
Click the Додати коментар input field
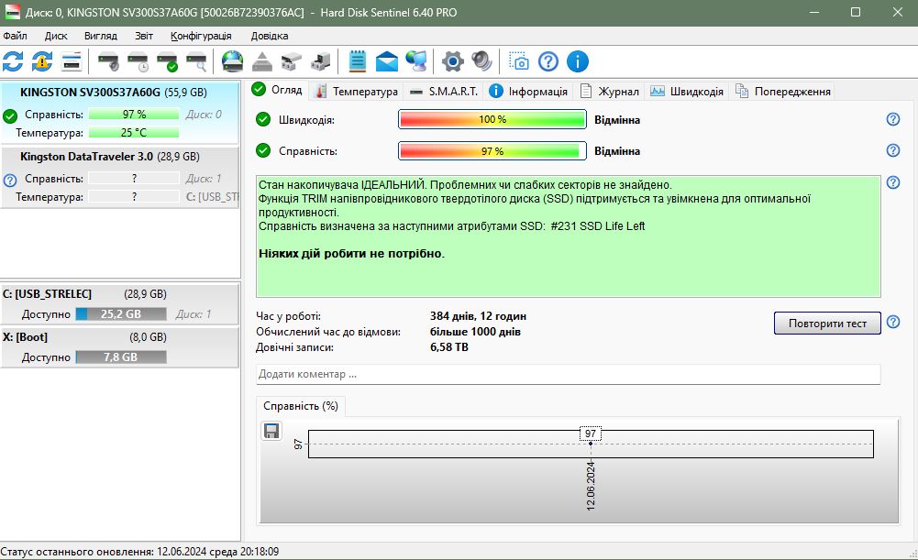568,375
